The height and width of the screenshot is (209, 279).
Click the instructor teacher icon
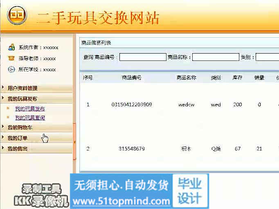point(11,58)
